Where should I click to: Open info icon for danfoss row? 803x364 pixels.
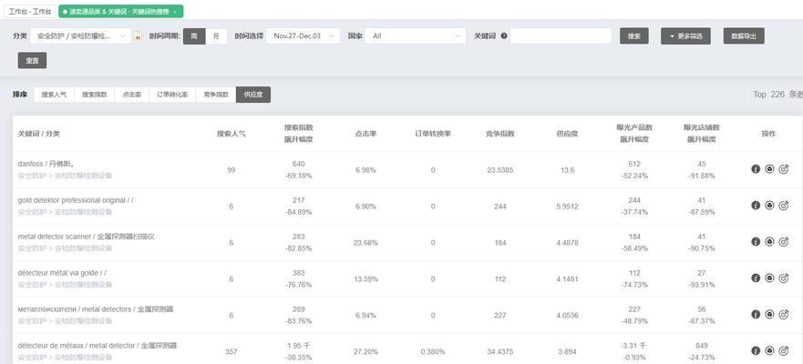[x=756, y=169]
